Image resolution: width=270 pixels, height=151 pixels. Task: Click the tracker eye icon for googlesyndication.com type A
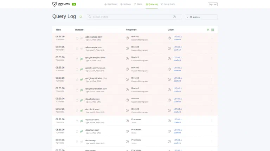pos(82,80)
